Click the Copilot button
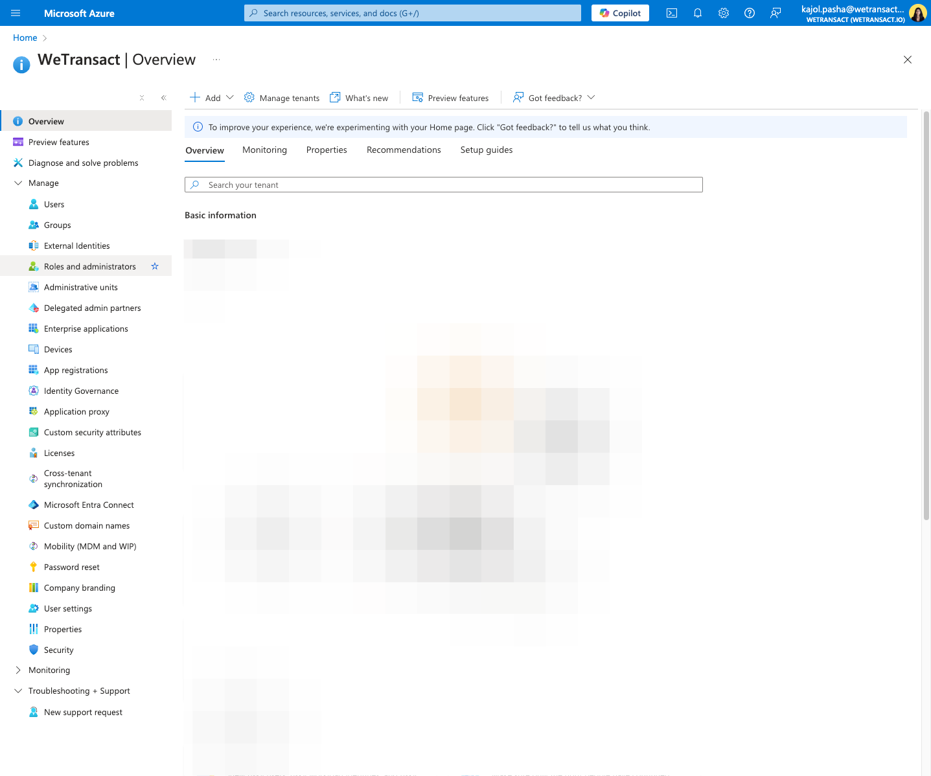This screenshot has height=776, width=931. pyautogui.click(x=620, y=13)
